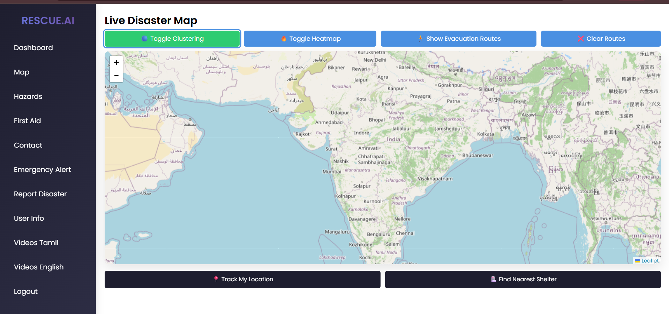Click the Live Disaster Map heading
The height and width of the screenshot is (314, 669).
coord(151,21)
